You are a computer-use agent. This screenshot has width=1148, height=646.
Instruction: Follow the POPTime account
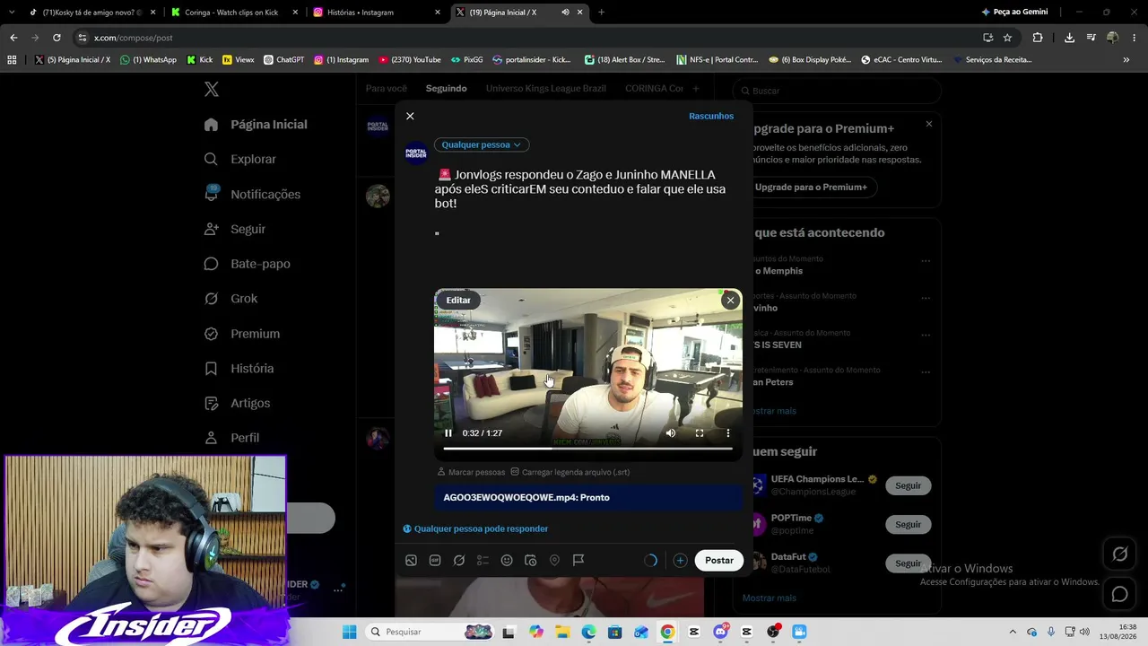(908, 524)
